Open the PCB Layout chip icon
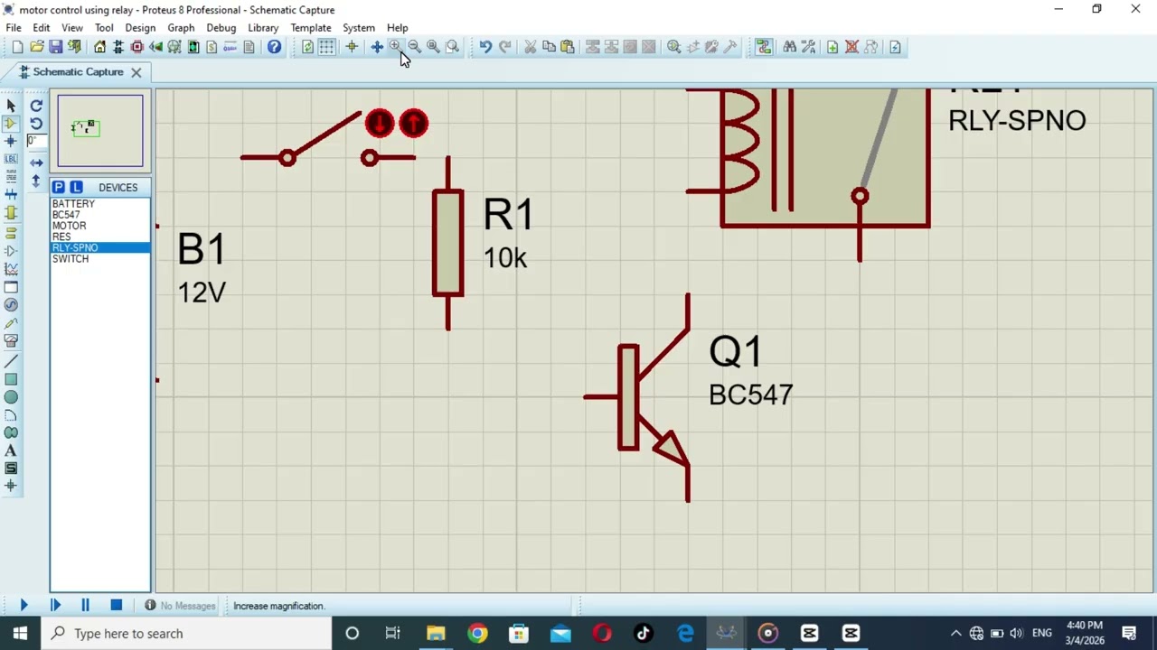 [x=137, y=47]
